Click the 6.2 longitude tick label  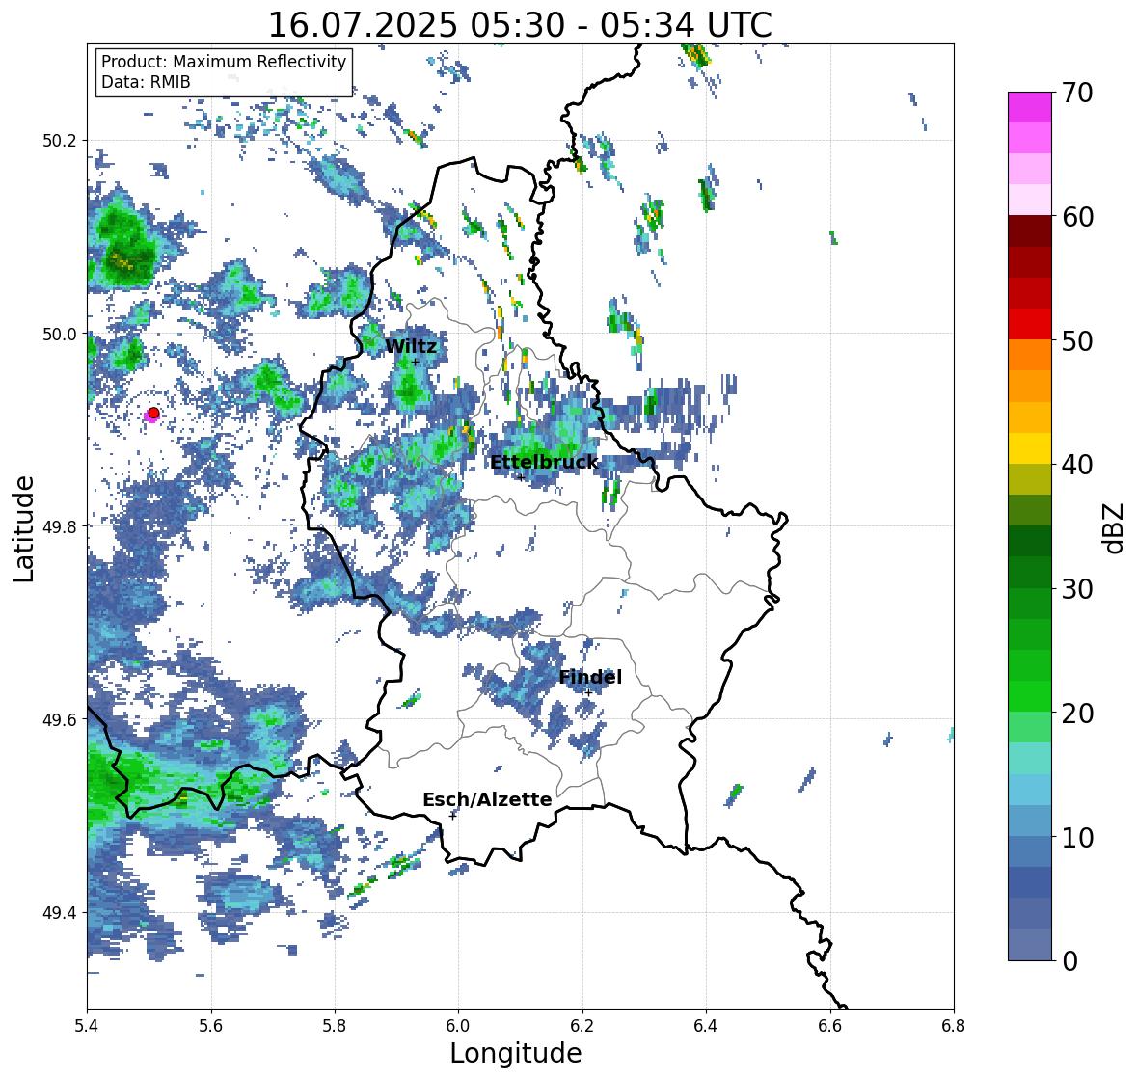tap(582, 1026)
